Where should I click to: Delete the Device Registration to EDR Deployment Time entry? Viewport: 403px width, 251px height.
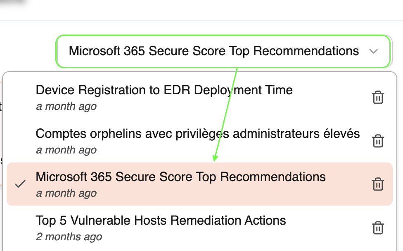point(378,98)
